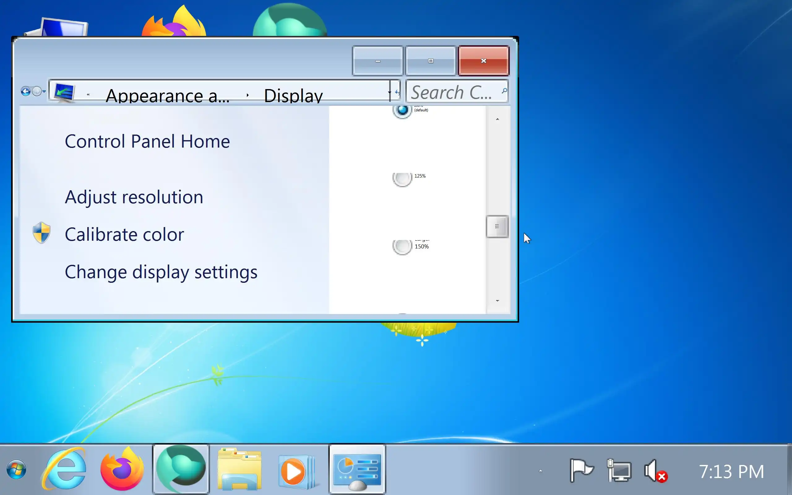Click the address bar refresh icon
The height and width of the screenshot is (495, 792).
click(x=397, y=92)
